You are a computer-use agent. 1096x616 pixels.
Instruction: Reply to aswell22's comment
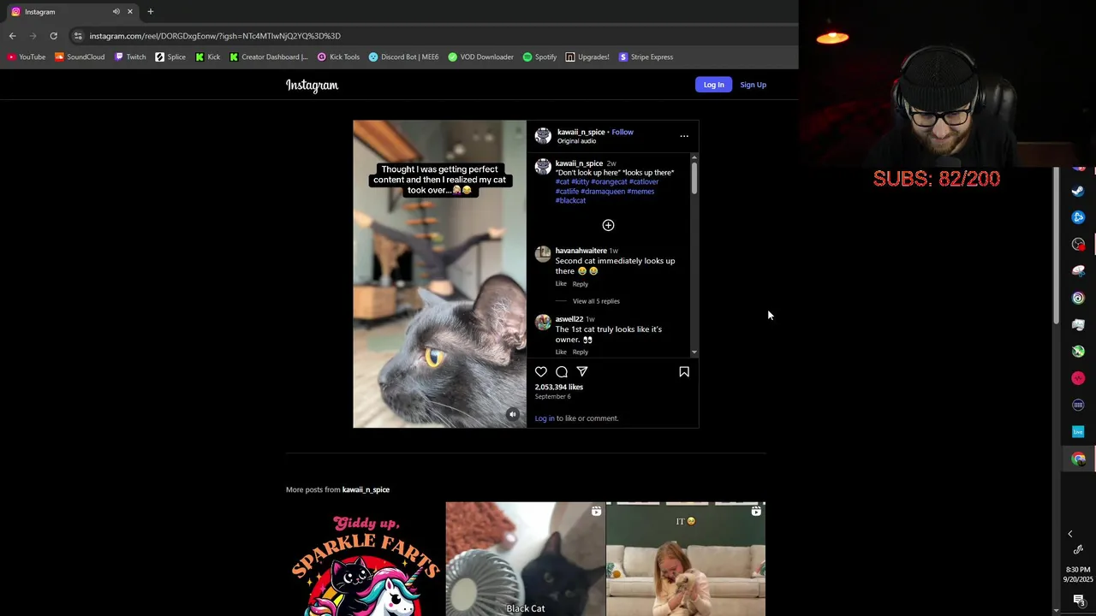581,352
